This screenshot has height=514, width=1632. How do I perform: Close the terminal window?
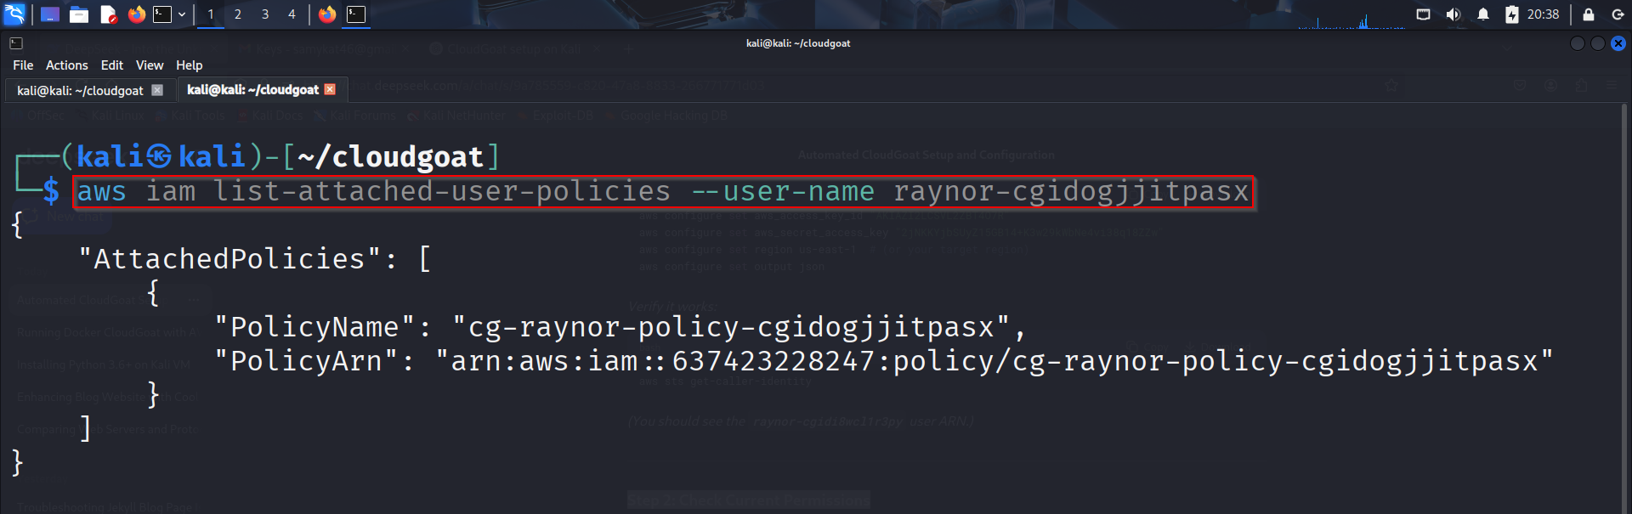[1618, 43]
